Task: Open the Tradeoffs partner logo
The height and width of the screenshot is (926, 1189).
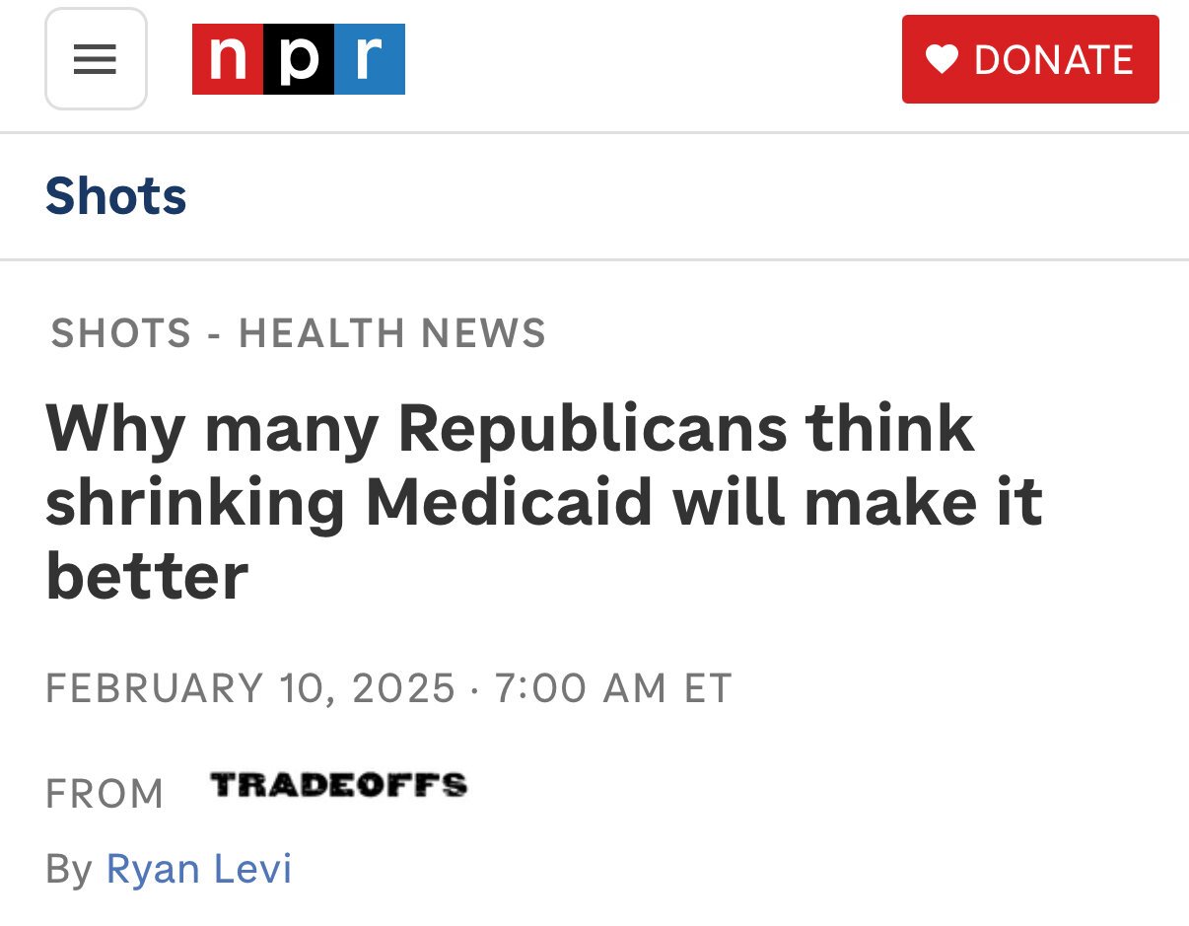Action: [338, 785]
